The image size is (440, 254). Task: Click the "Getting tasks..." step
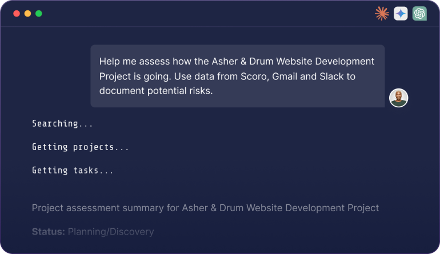[73, 170]
